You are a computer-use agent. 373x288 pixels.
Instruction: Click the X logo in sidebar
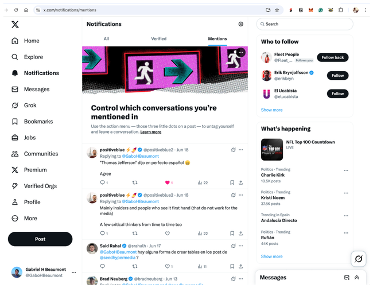click(15, 24)
